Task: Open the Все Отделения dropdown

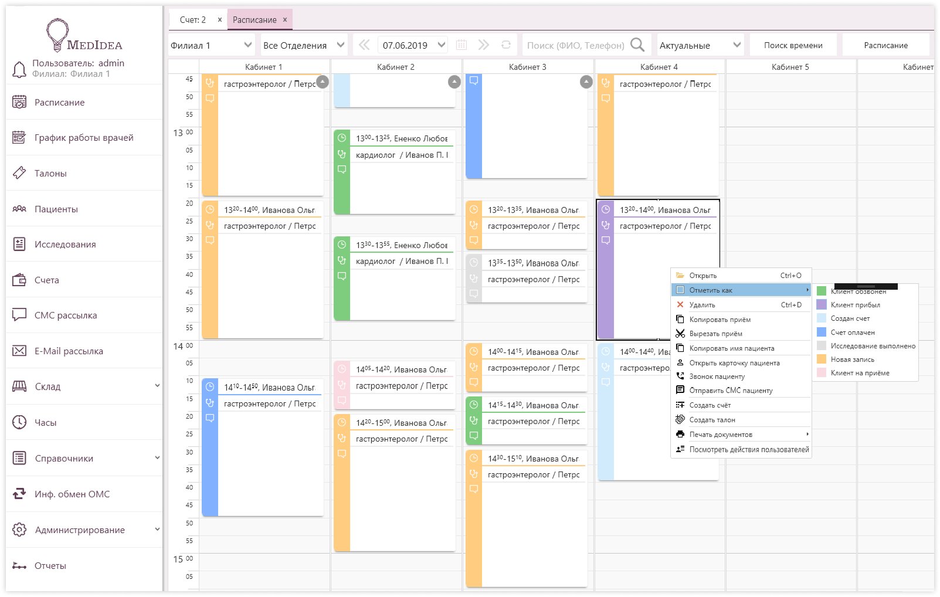Action: 340,45
